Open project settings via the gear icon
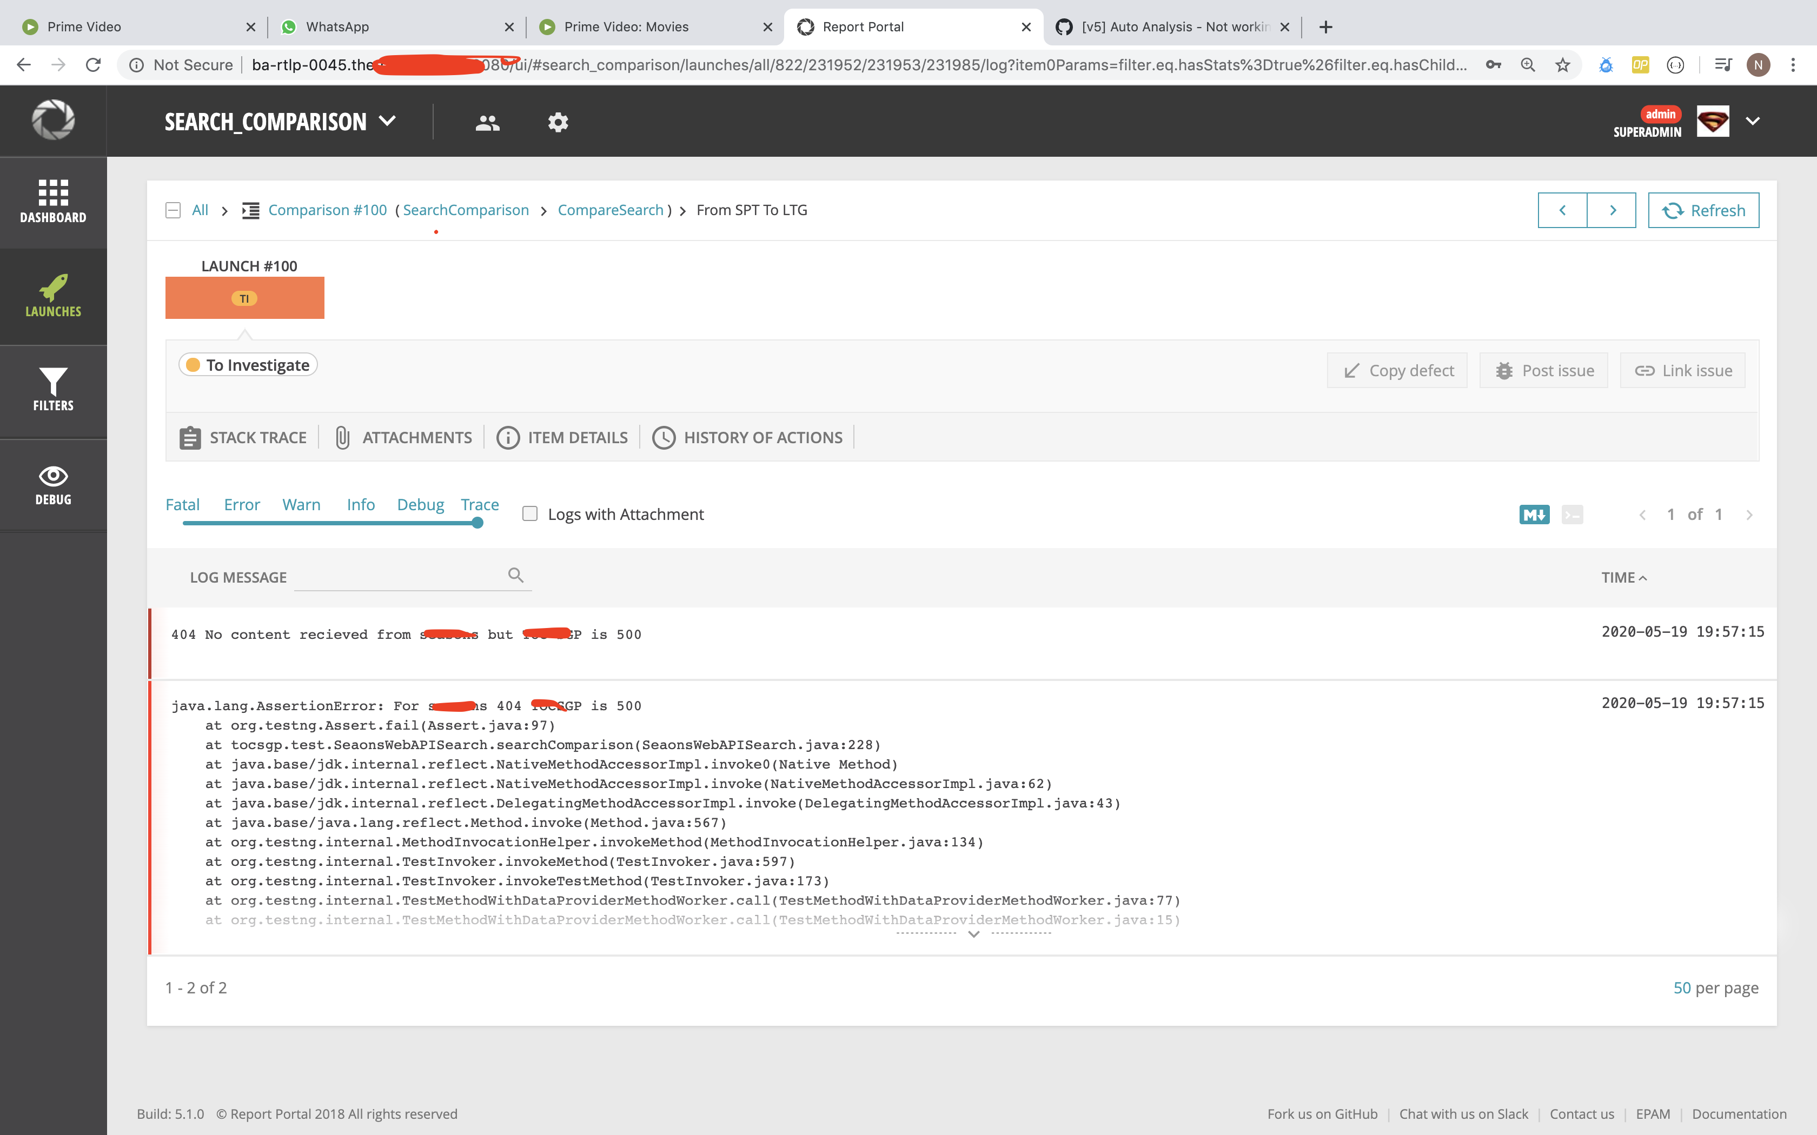The image size is (1817, 1135). [559, 121]
